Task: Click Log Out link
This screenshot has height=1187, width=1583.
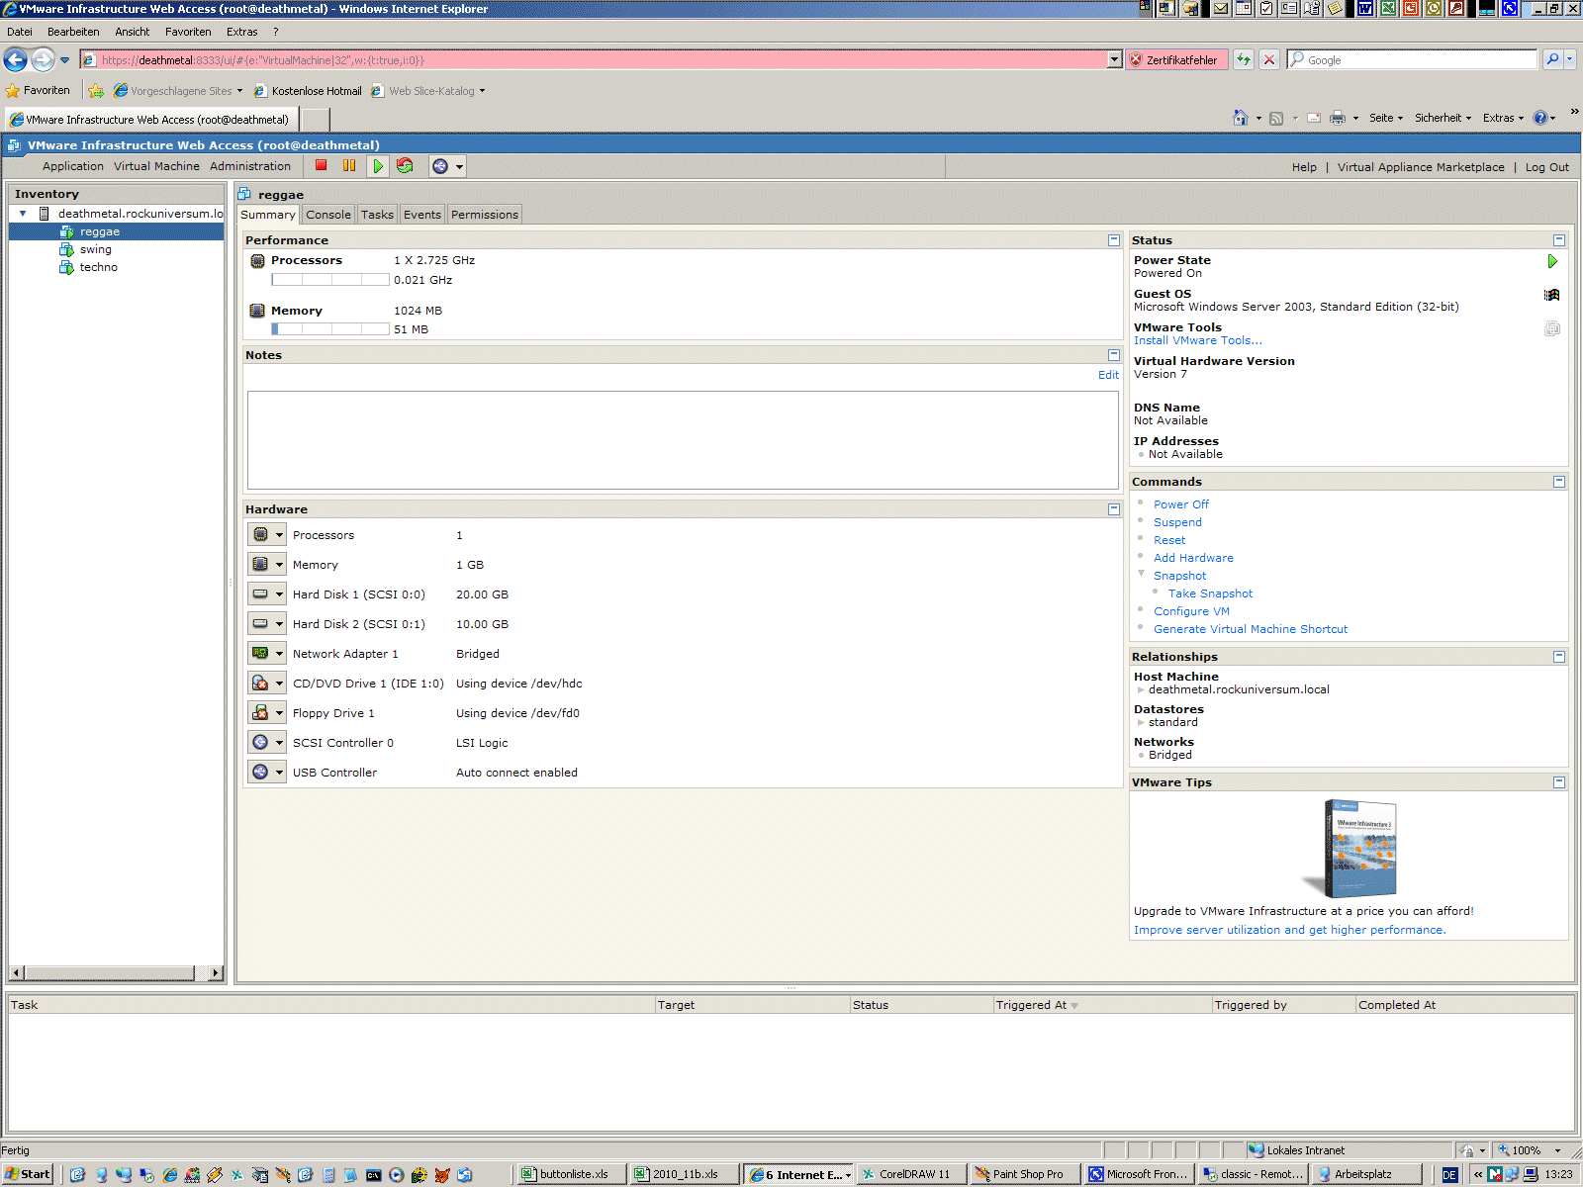Action: pos(1546,167)
